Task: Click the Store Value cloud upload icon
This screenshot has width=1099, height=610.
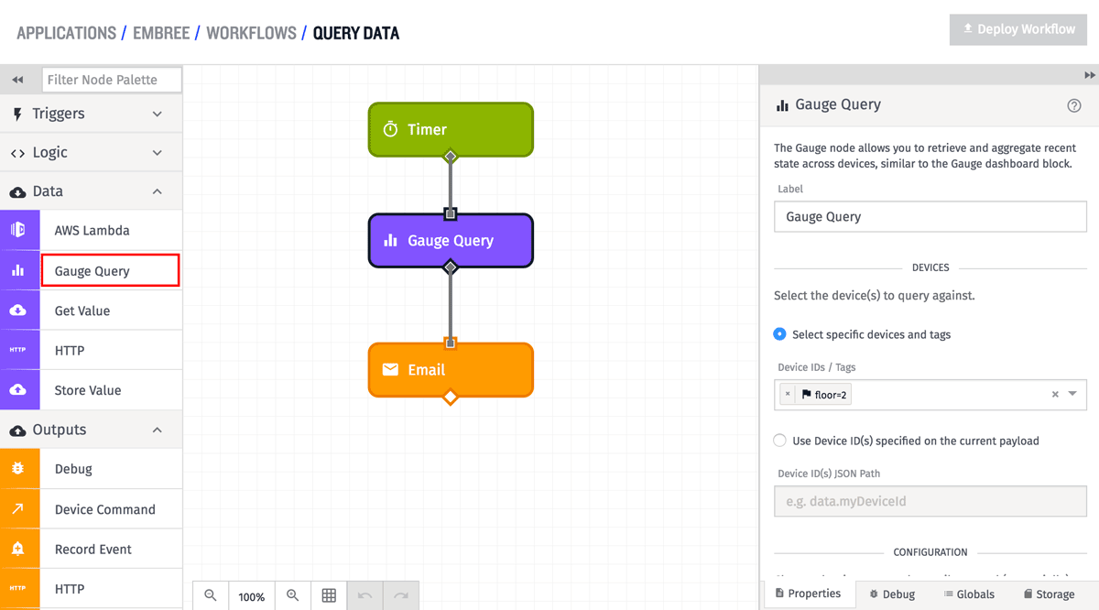Action: [19, 390]
